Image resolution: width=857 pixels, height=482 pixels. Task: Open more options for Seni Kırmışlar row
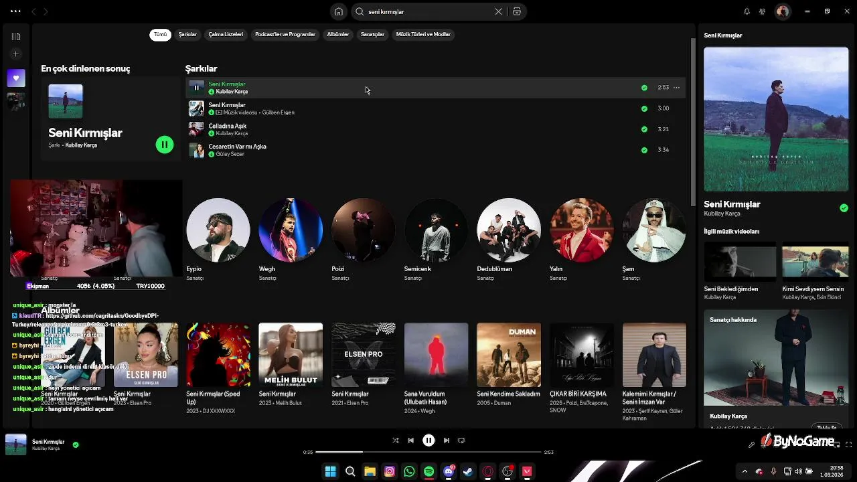(x=676, y=88)
